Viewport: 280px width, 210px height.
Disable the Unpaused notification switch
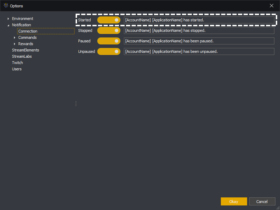(x=109, y=51)
